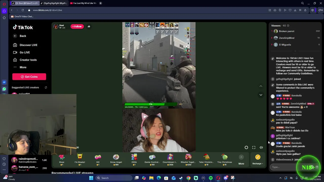Click the Get Coins button
This screenshot has width=324, height=182.
[x=29, y=77]
